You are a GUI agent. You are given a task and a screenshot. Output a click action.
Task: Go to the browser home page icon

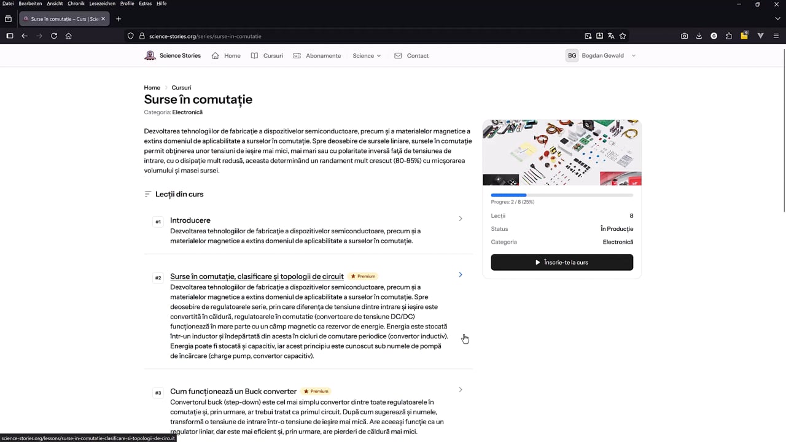pyautogui.click(x=69, y=36)
